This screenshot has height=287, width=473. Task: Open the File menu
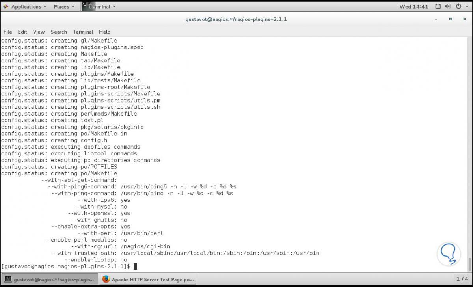(x=7, y=32)
